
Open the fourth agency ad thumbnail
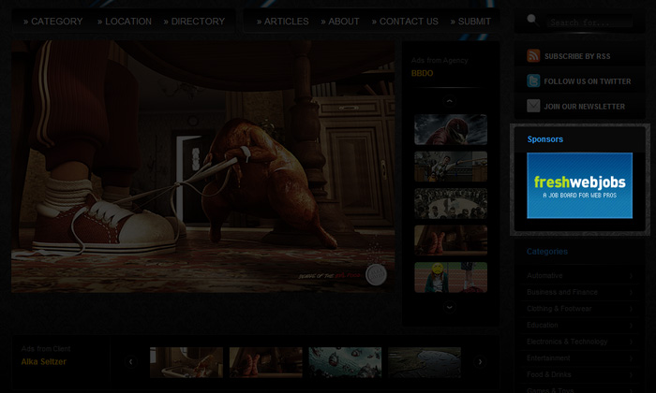451,240
